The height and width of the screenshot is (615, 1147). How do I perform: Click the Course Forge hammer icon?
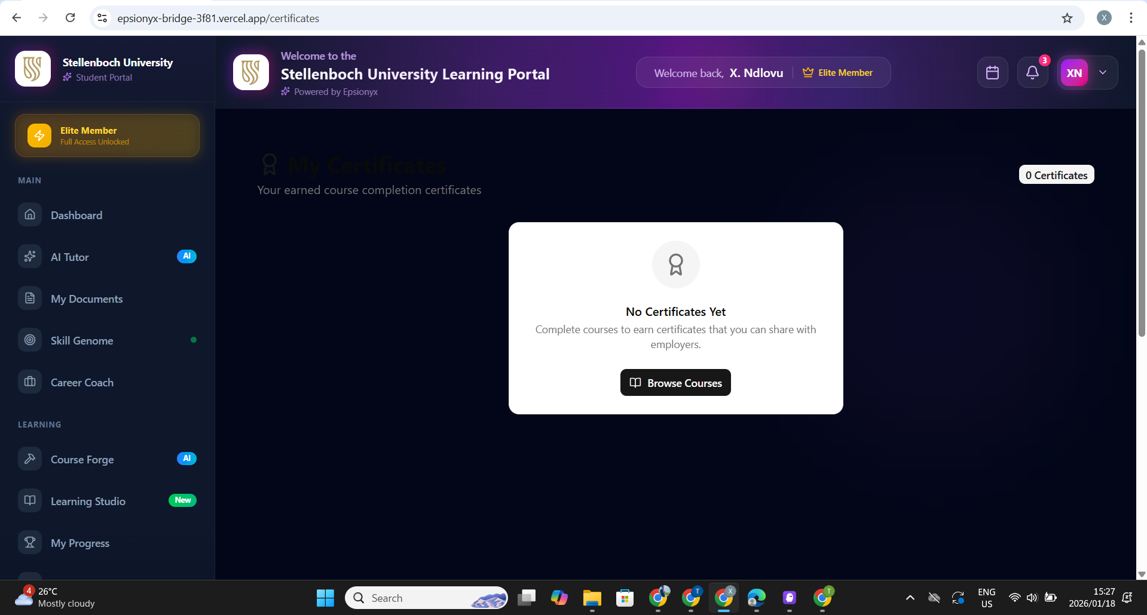(x=30, y=459)
